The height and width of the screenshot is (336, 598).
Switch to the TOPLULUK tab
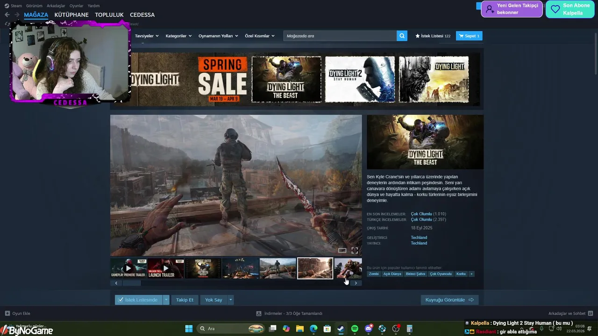point(109,15)
